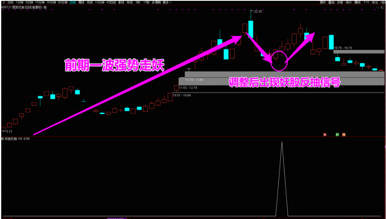Select the 10分钟 period

coord(99,2)
